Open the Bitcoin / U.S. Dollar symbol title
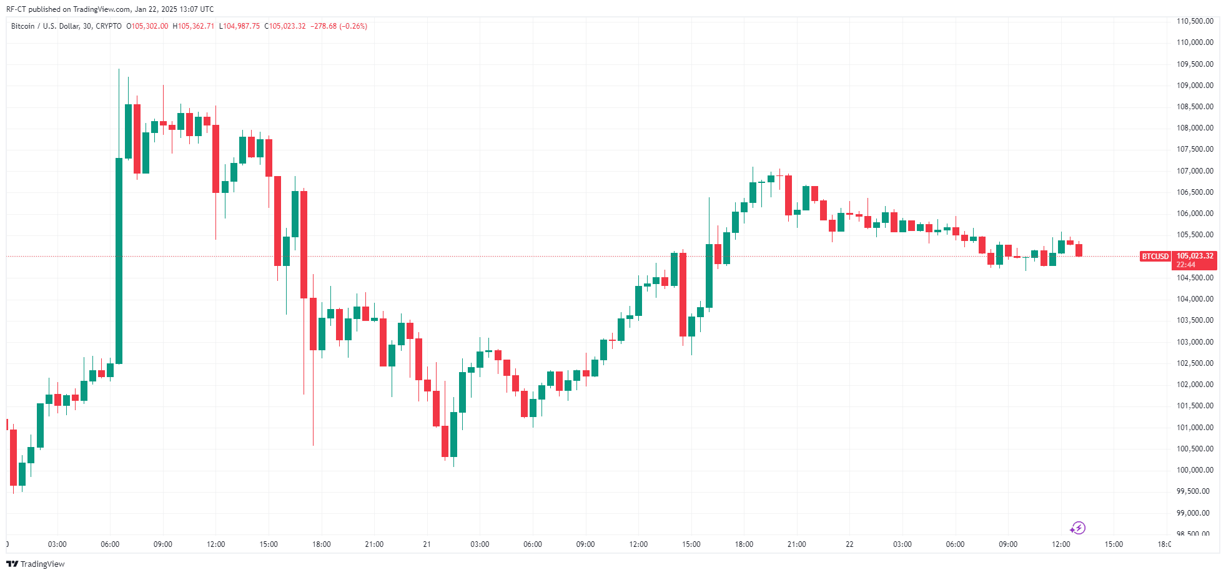 click(66, 26)
